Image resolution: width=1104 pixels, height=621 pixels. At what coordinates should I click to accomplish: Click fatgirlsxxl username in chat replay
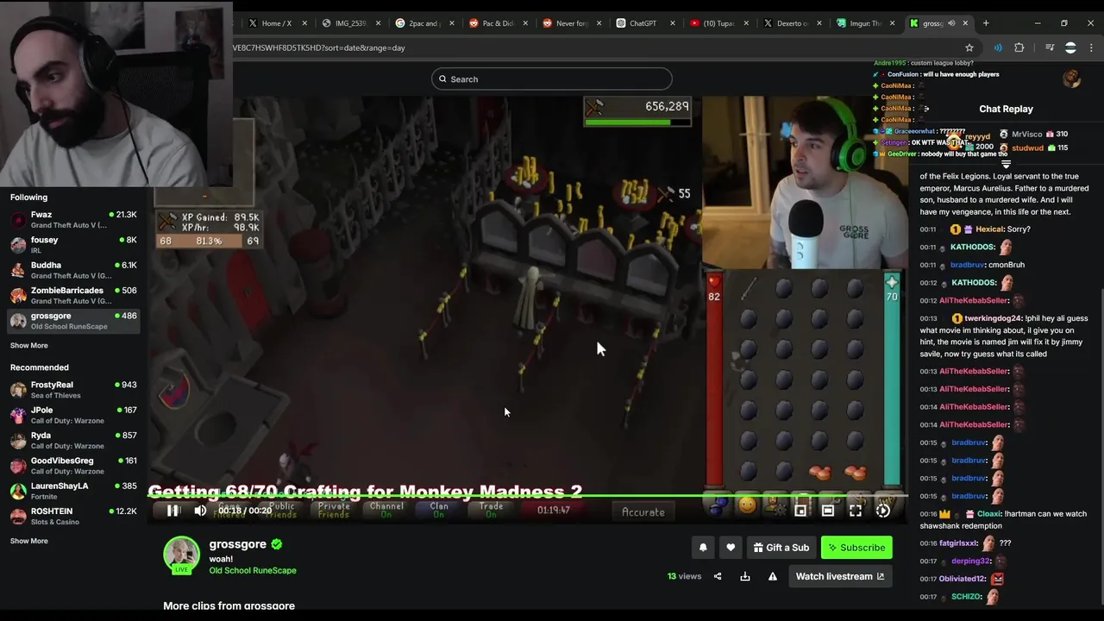(x=958, y=543)
